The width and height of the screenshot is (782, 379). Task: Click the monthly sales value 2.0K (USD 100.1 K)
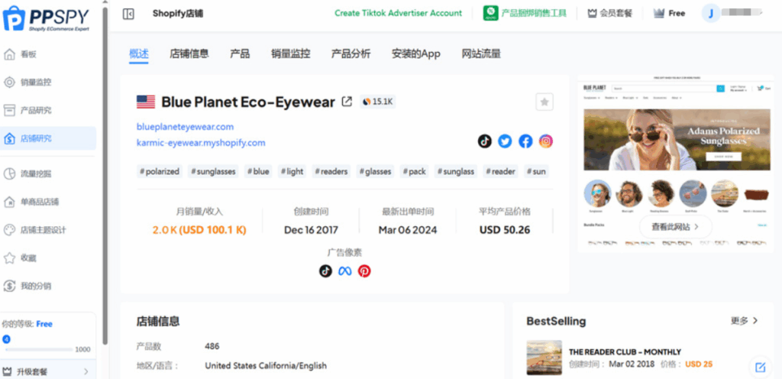(x=199, y=230)
